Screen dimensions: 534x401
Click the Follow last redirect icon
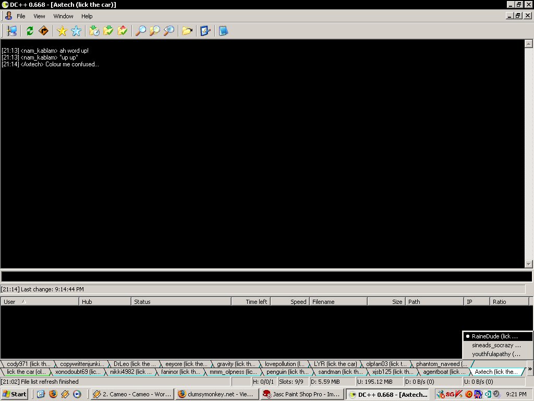point(44,31)
